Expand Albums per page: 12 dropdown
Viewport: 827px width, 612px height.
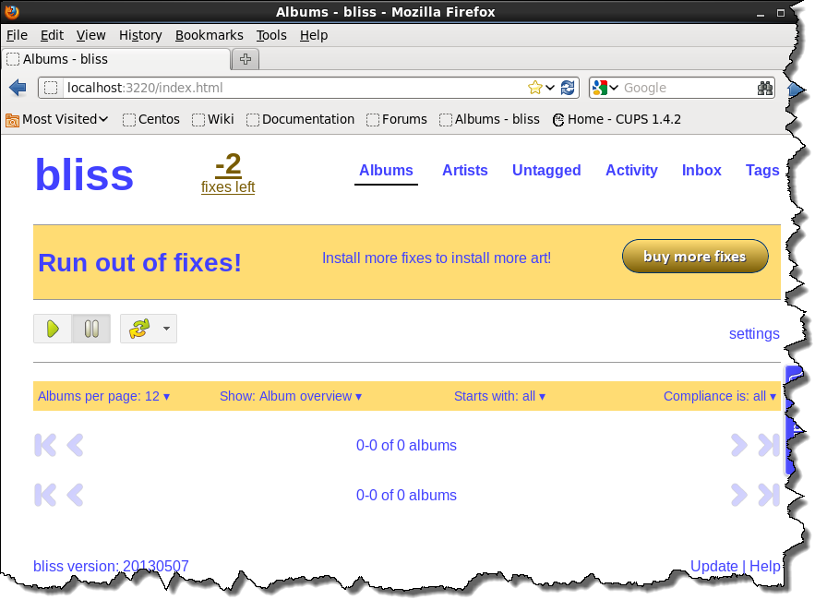104,396
